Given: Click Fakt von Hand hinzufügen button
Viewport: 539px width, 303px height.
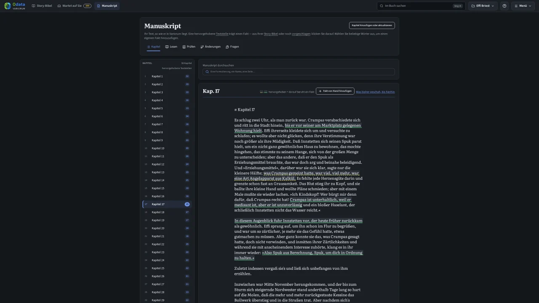Looking at the screenshot, I should point(335,91).
